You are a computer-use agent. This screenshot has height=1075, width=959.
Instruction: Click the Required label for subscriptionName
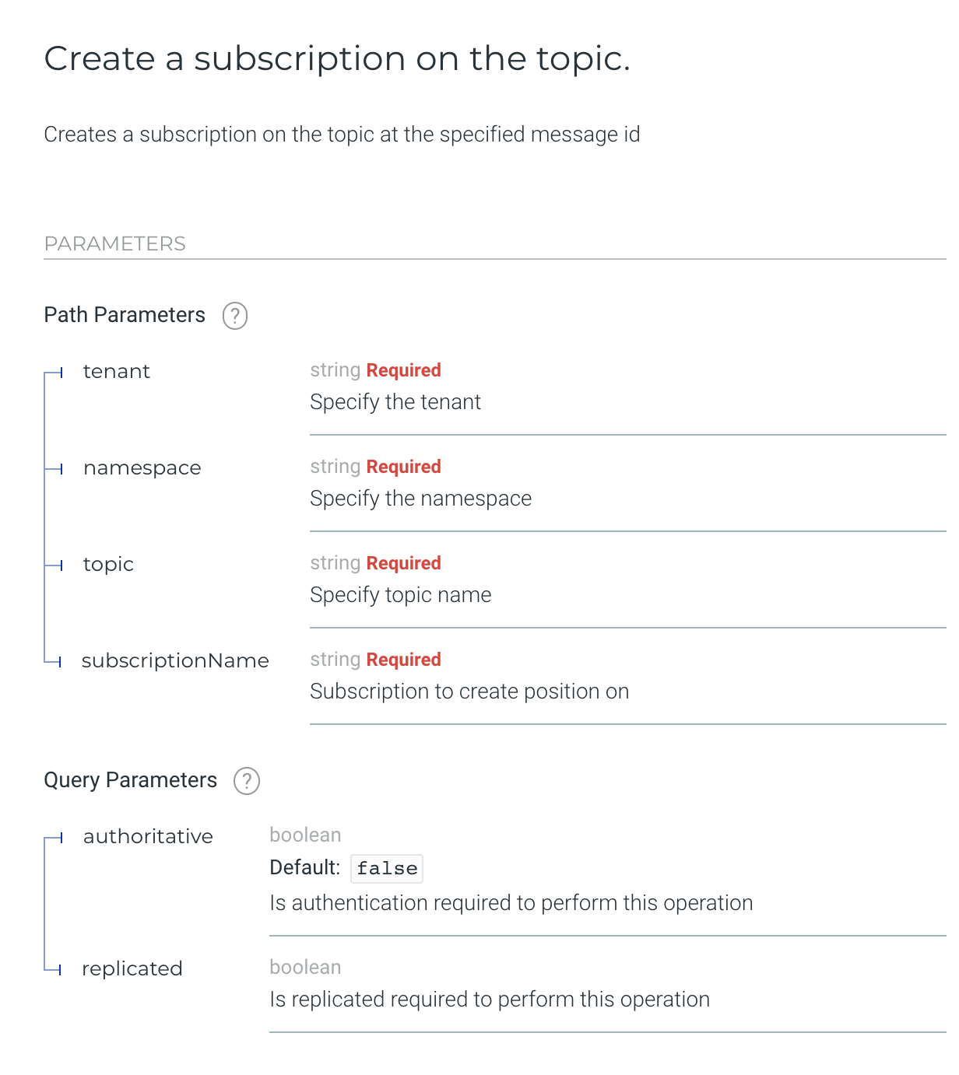403,660
